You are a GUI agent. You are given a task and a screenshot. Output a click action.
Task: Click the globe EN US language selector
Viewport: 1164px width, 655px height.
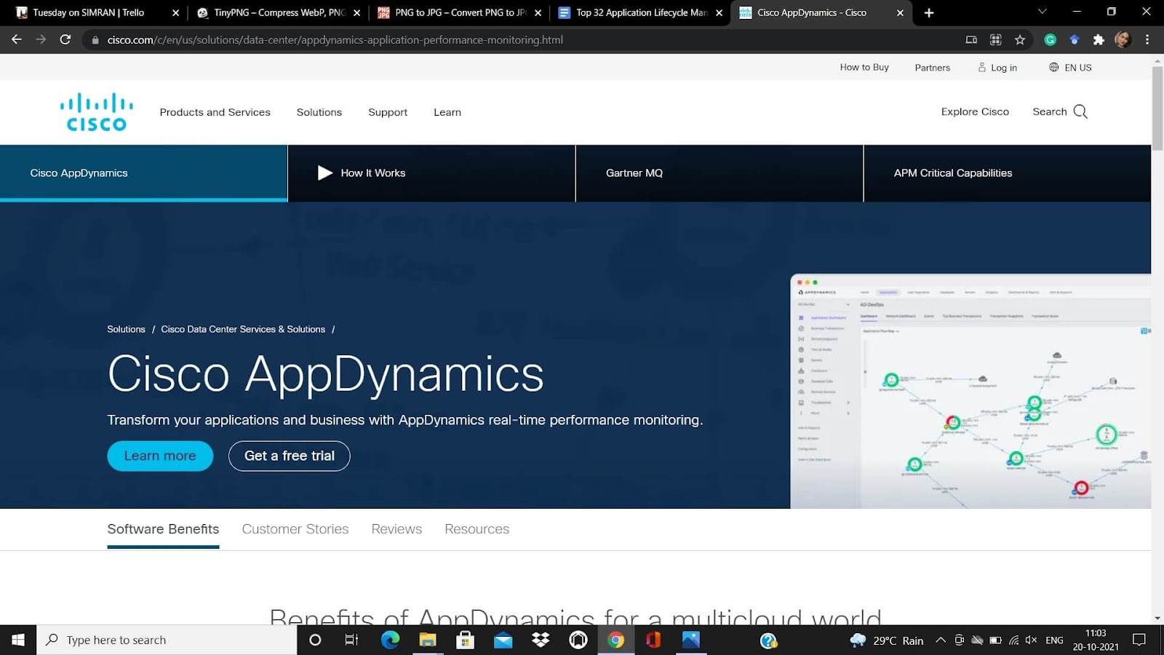pyautogui.click(x=1069, y=67)
